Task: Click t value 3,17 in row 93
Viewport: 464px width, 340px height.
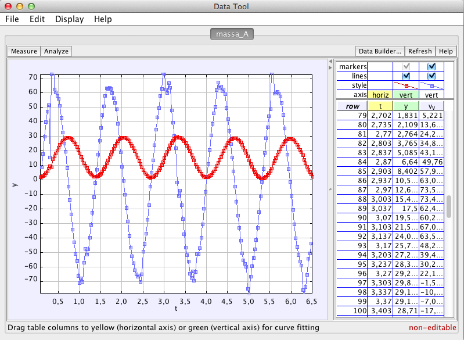Action: [380, 246]
